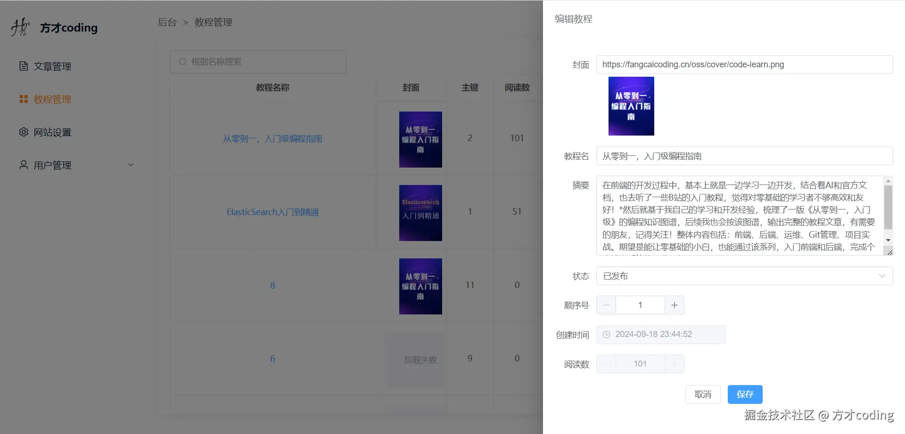Click the 用户管理 person icon
Viewport: 905px width, 434px height.
24,165
